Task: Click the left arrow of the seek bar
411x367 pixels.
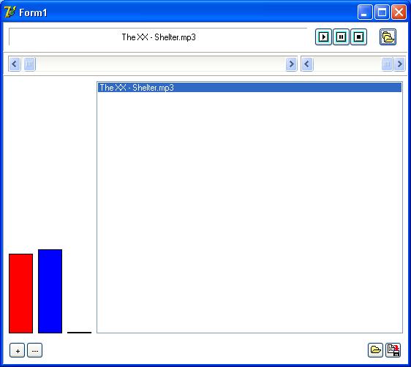Action: 15,64
